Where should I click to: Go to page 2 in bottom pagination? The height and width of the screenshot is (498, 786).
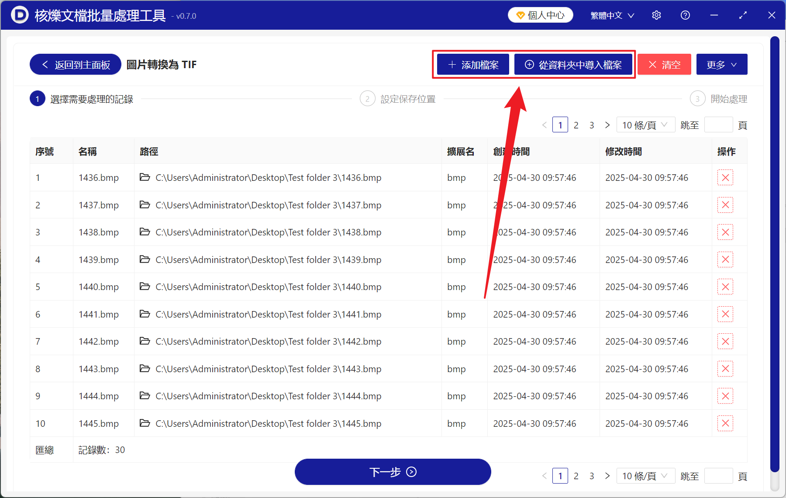point(576,476)
